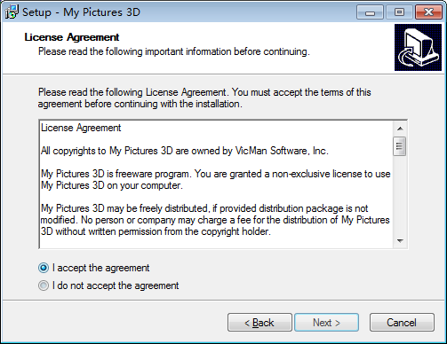Click the empty scrollbar track below the thumb

(400, 195)
